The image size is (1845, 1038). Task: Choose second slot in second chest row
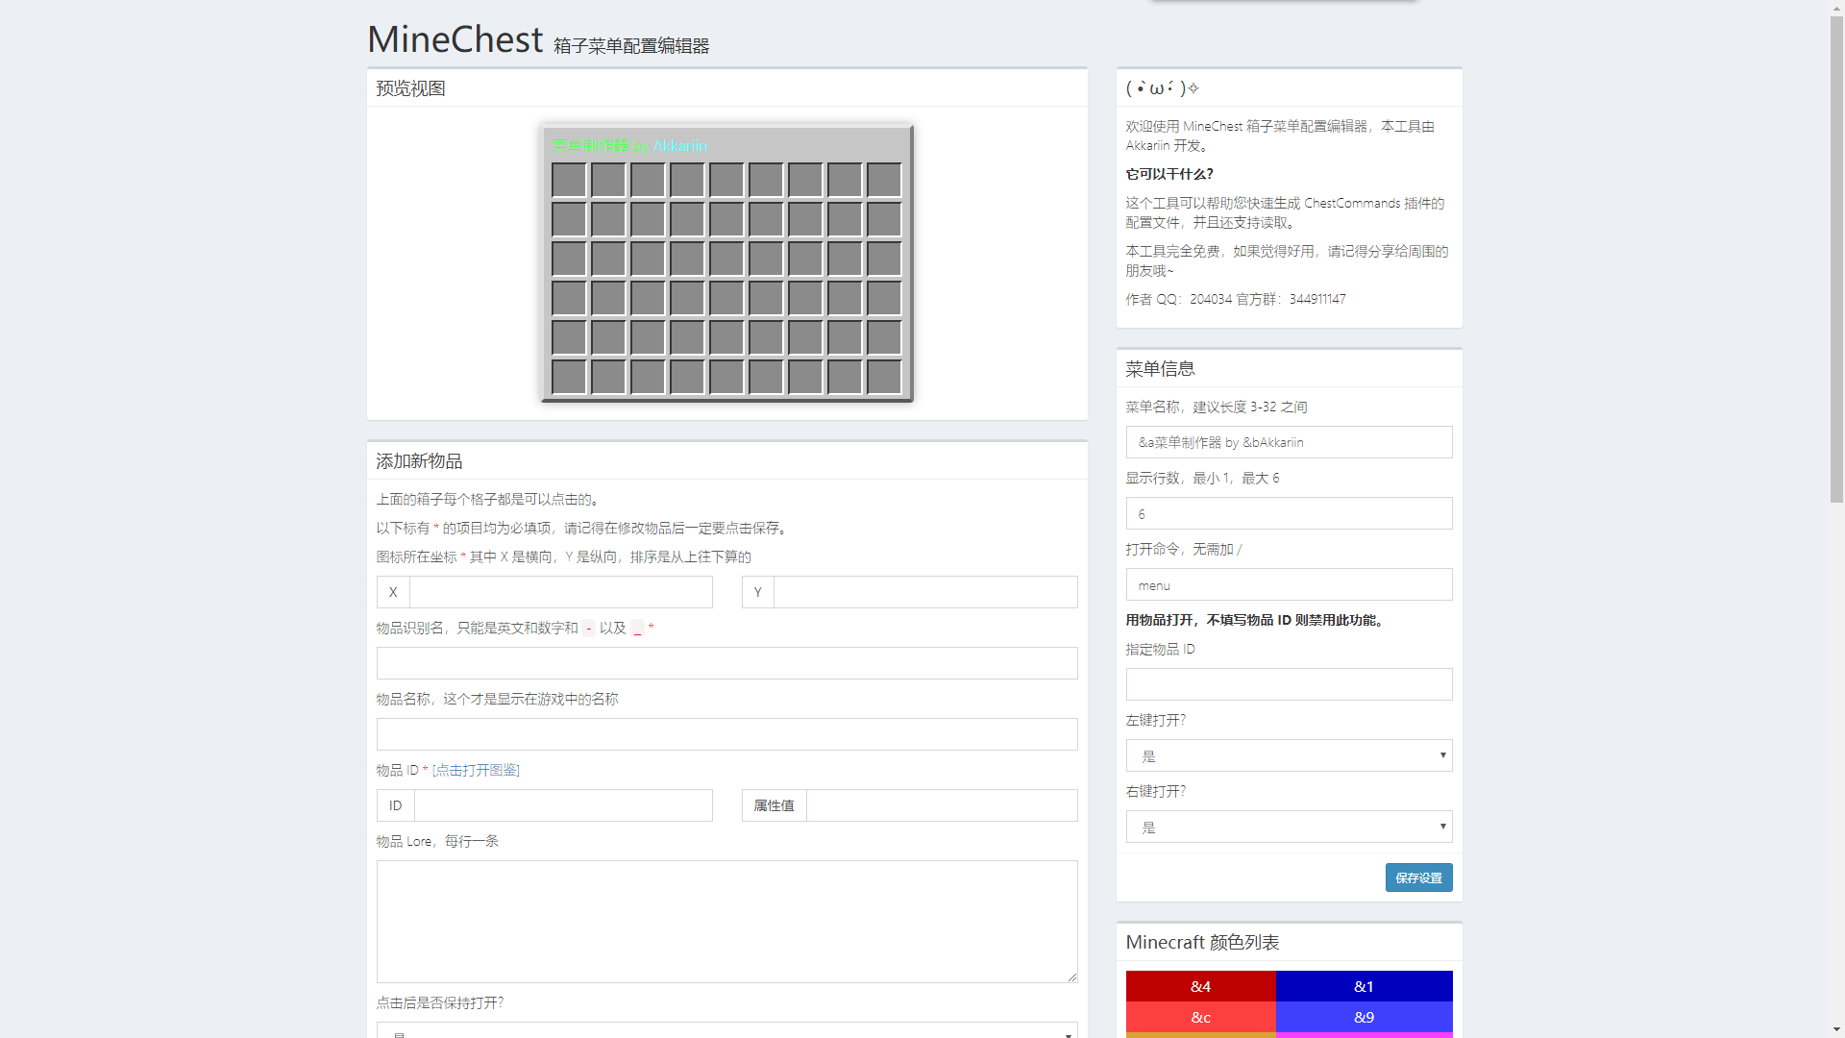(608, 219)
